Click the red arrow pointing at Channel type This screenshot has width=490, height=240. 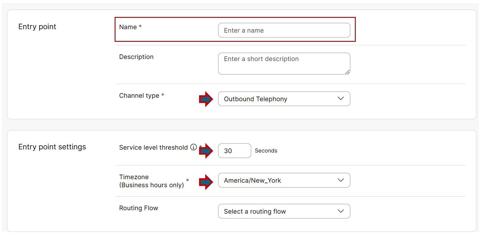(206, 99)
